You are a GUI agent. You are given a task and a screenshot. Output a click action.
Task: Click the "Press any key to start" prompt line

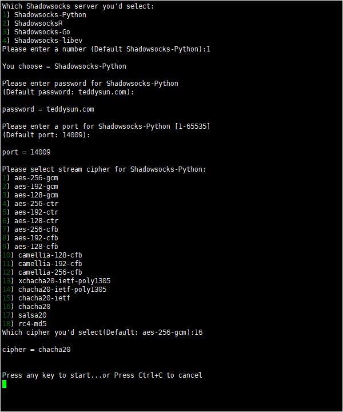pos(102,375)
